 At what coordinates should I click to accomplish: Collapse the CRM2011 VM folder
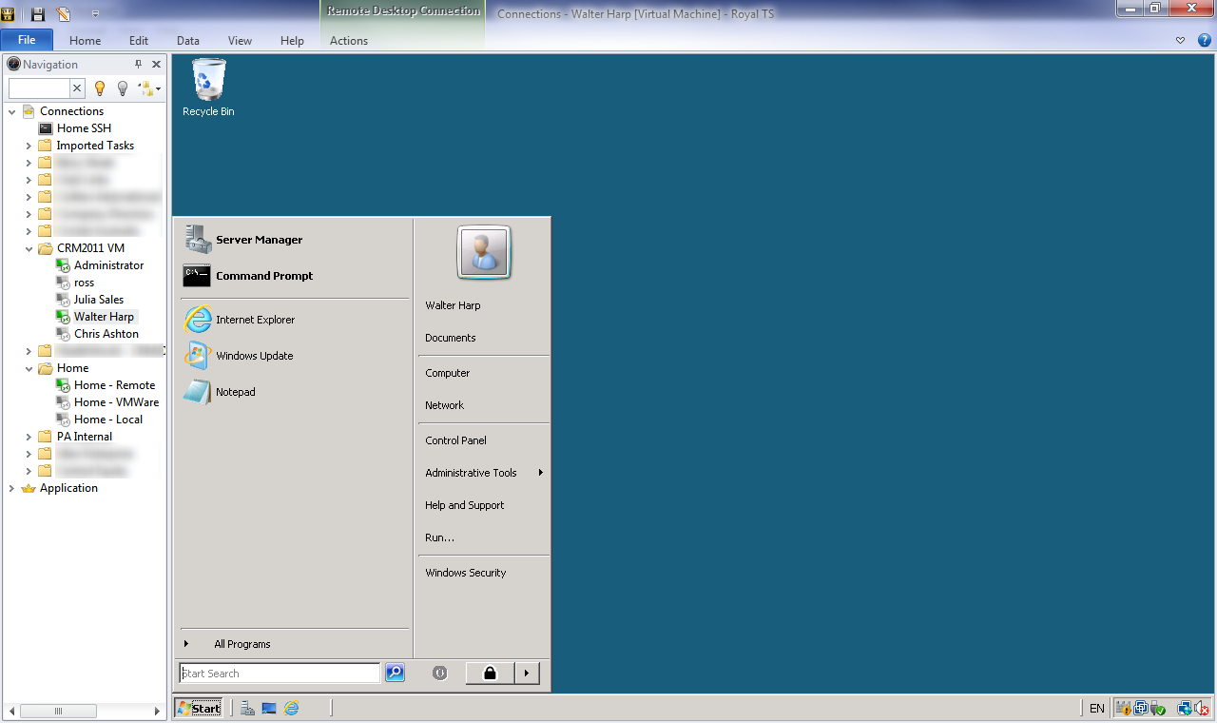(29, 248)
